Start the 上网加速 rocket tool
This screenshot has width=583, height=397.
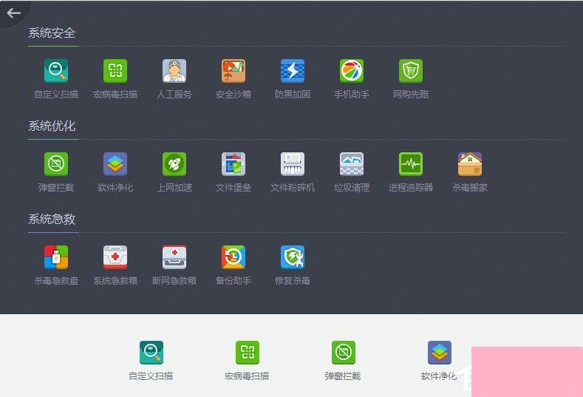click(174, 163)
